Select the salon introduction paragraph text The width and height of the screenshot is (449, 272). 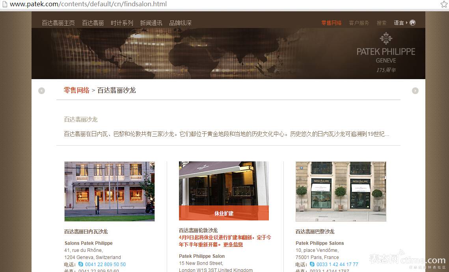(227, 134)
